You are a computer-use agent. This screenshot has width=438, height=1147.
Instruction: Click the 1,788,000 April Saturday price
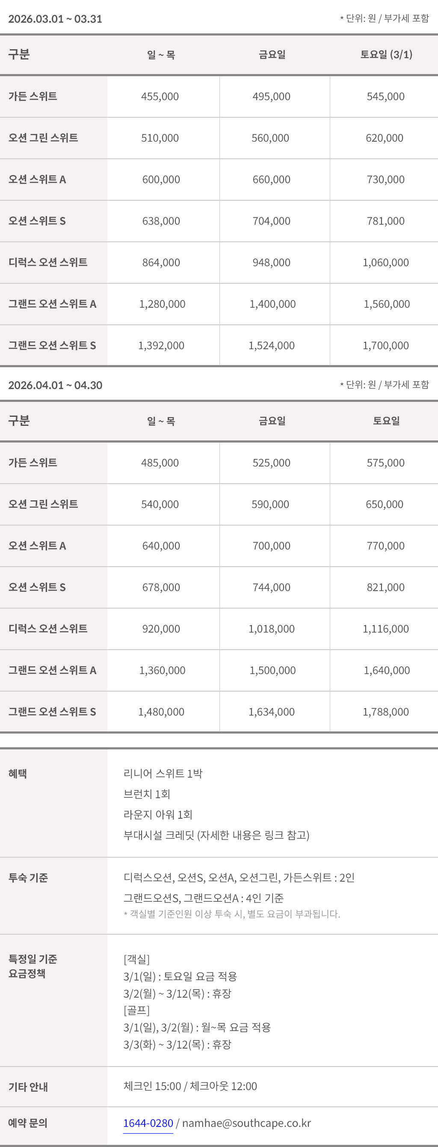coord(385,712)
